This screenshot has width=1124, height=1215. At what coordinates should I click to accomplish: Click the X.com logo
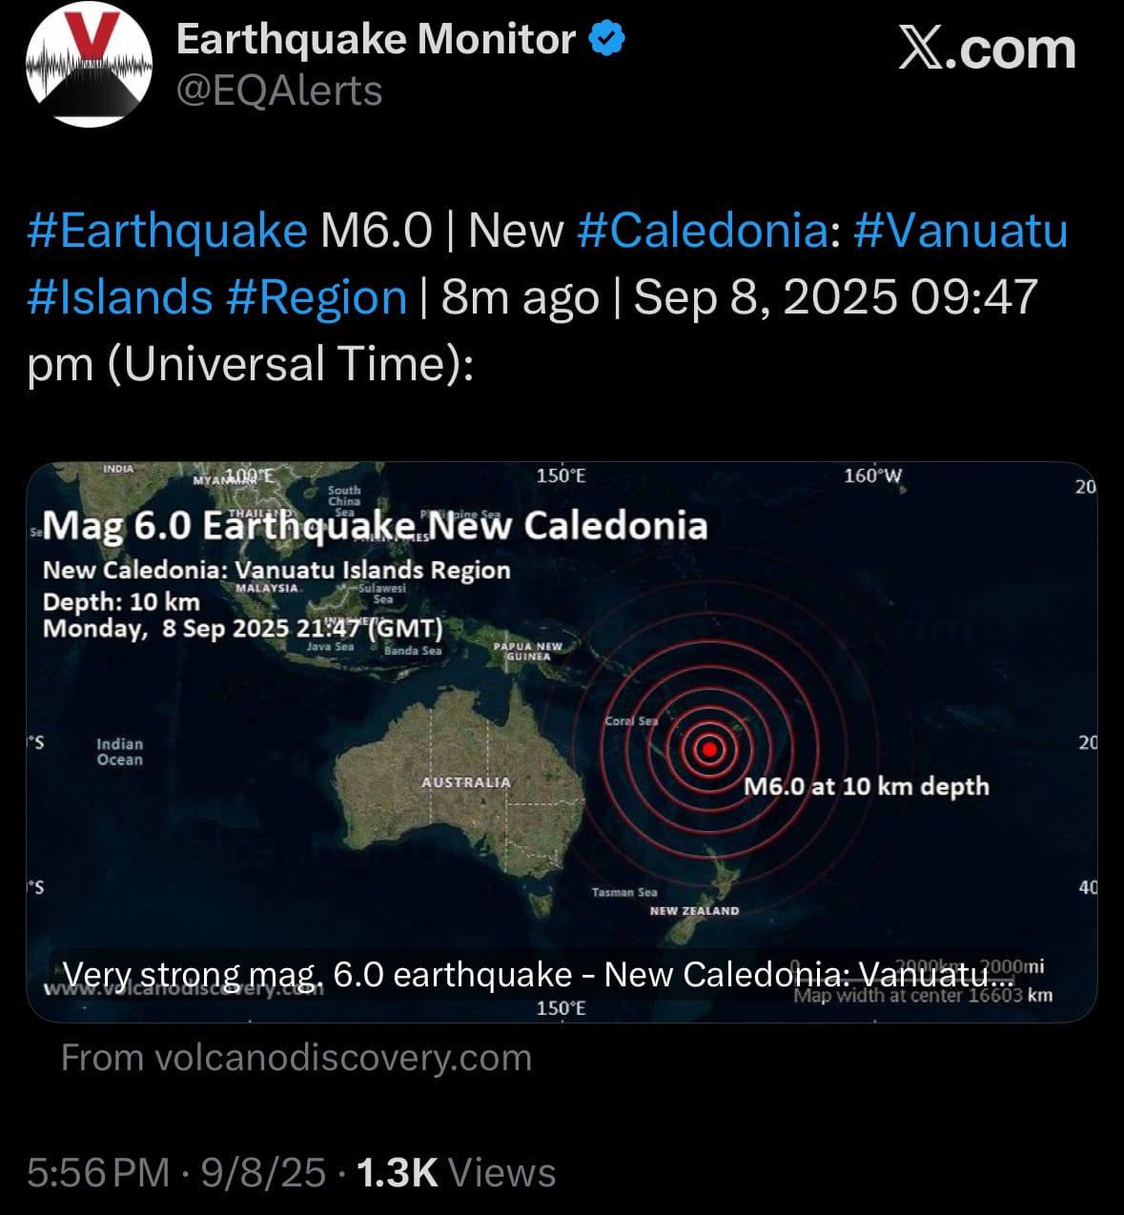987,49
